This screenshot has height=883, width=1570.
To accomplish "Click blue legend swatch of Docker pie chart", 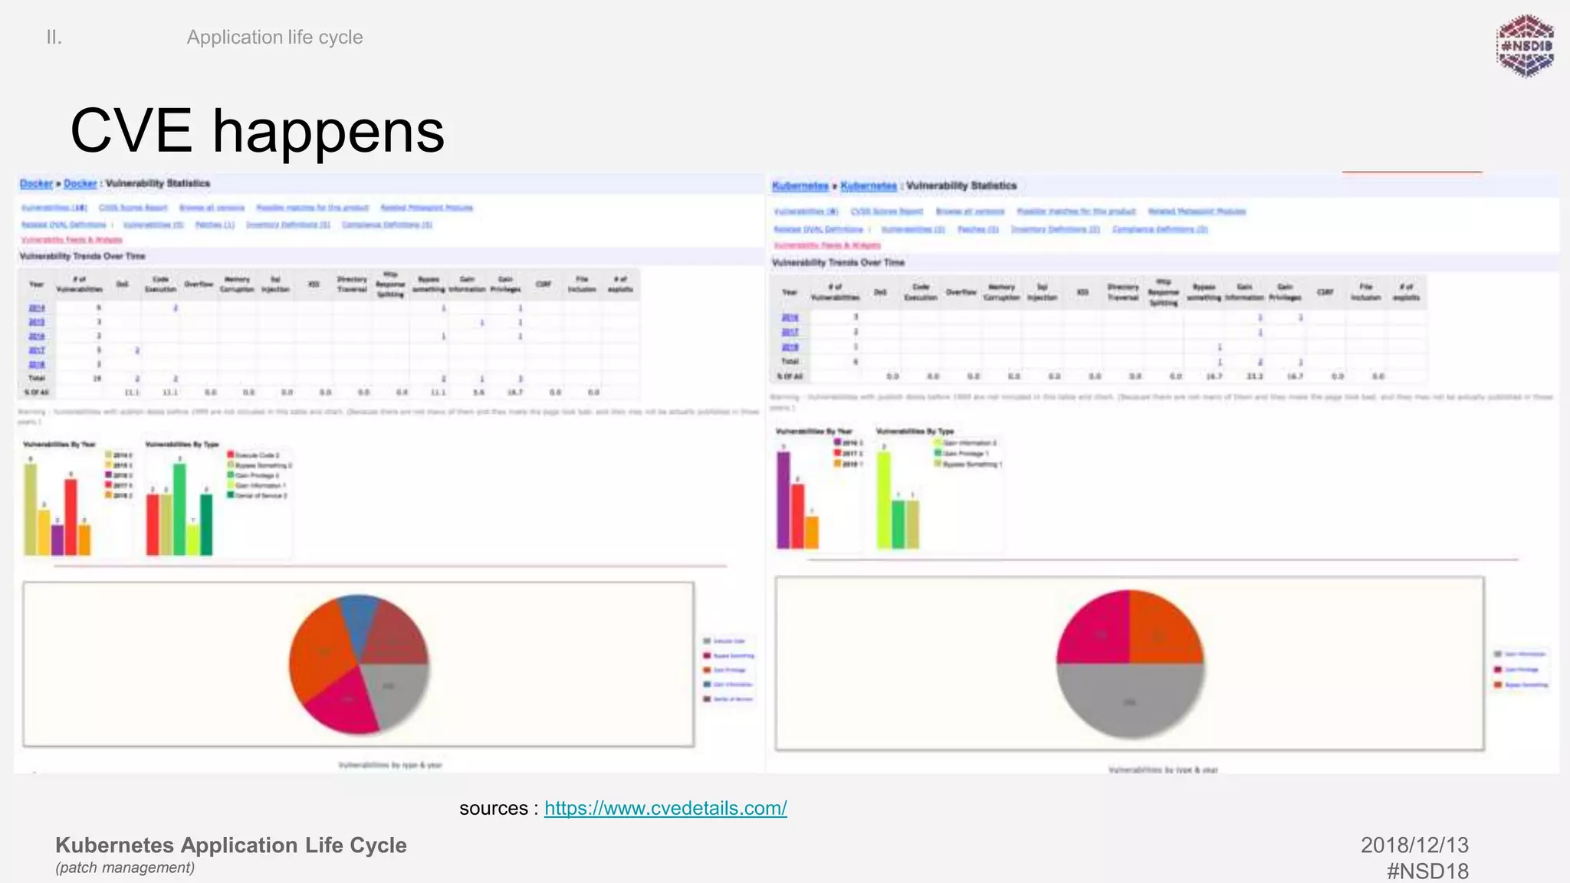I will 707,684.
